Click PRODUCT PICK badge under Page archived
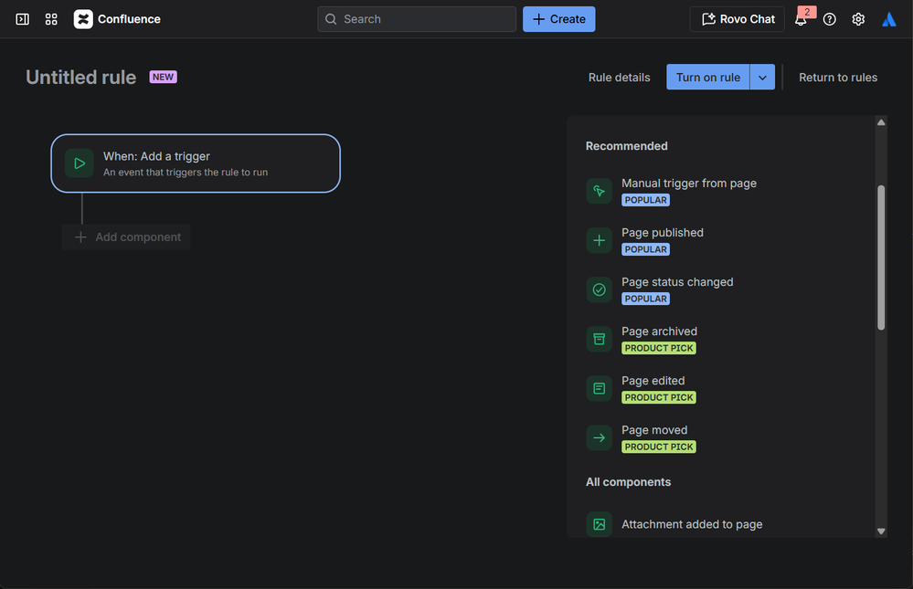Viewport: 913px width, 589px height. (659, 348)
